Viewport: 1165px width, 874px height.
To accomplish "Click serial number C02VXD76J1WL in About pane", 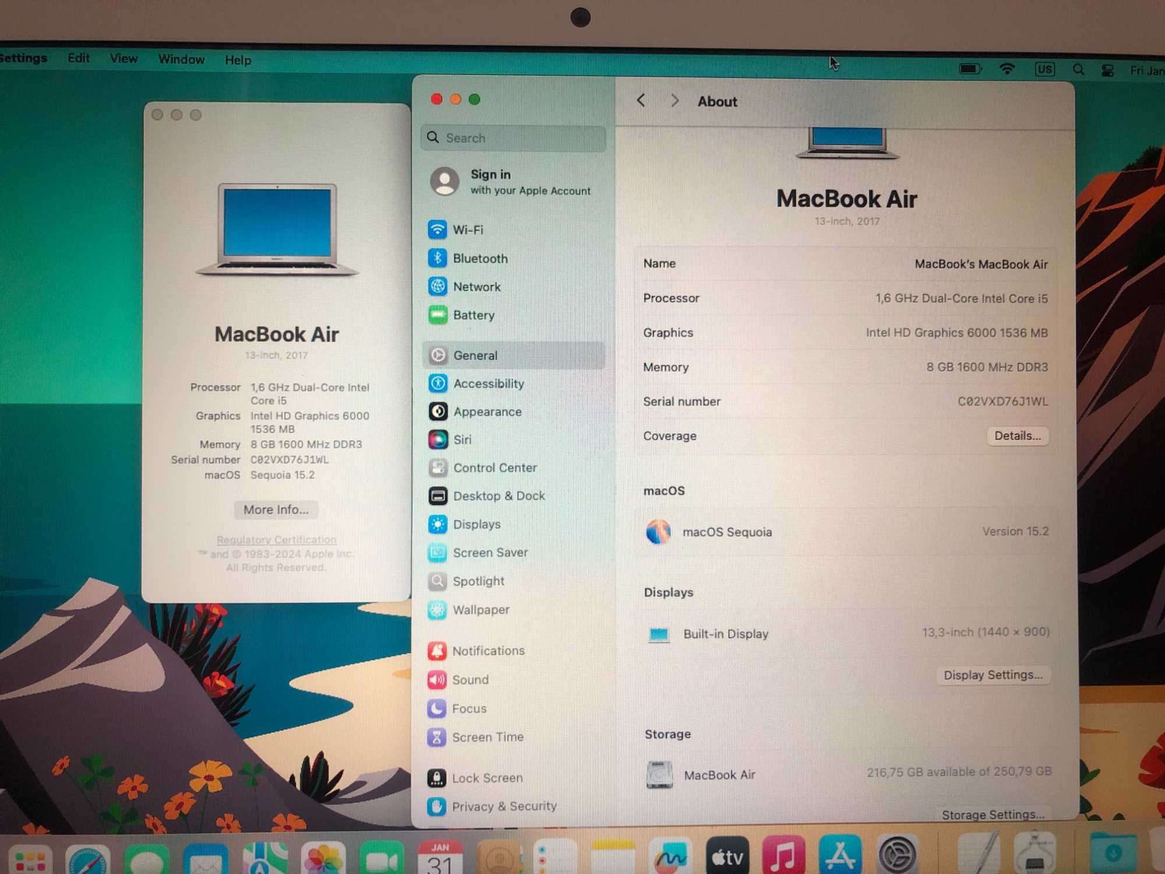I will tap(1002, 401).
